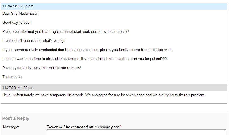This screenshot has height=135, width=232.
Task: Click the 11/26/2014 7:34 pm message header
Action: point(18,6)
